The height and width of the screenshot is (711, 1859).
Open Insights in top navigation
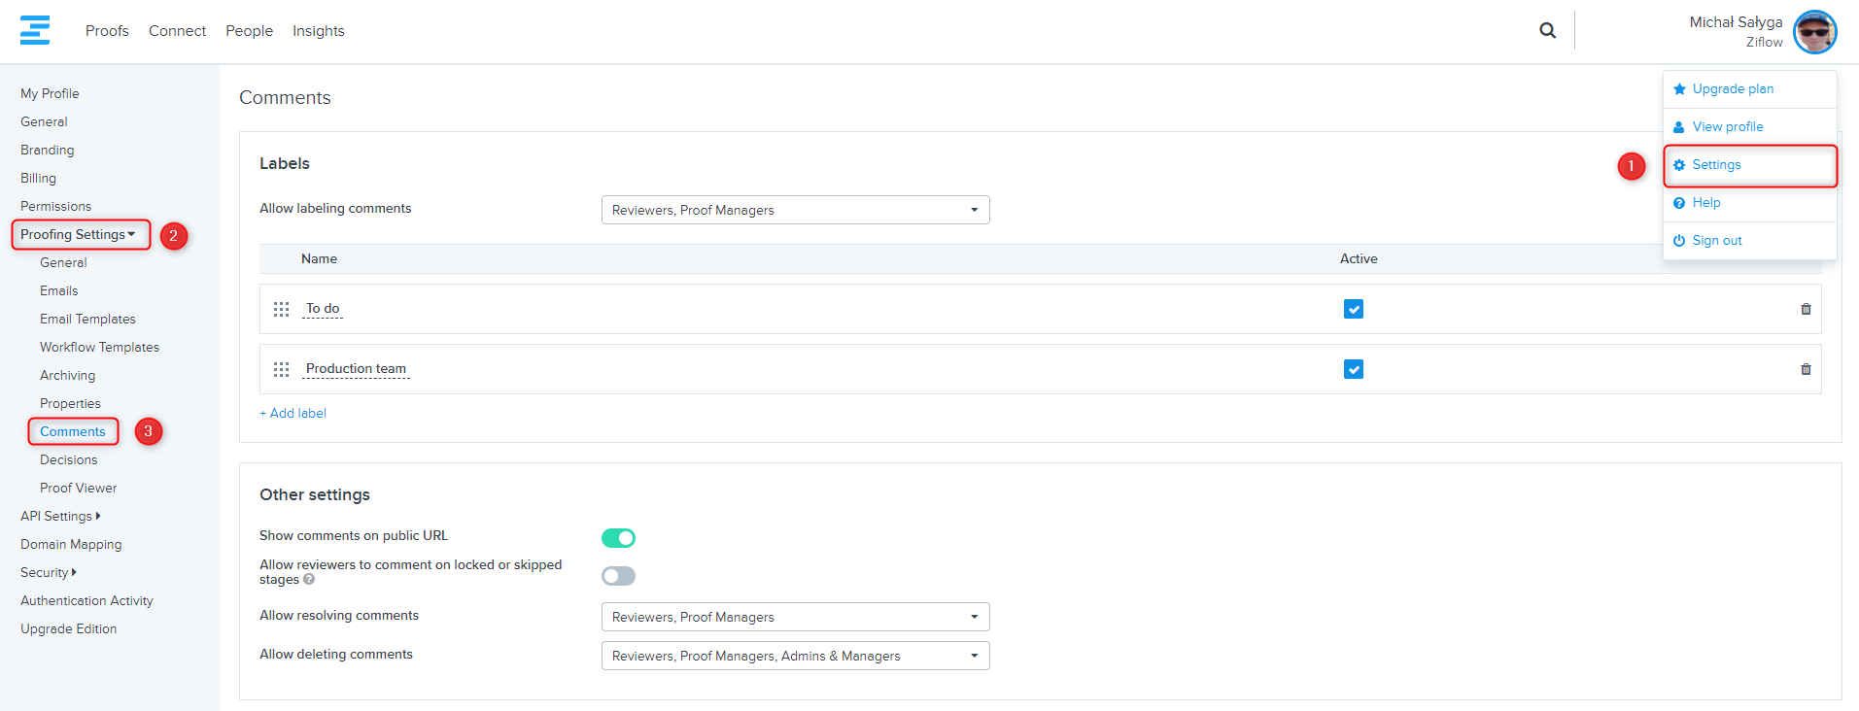point(318,31)
